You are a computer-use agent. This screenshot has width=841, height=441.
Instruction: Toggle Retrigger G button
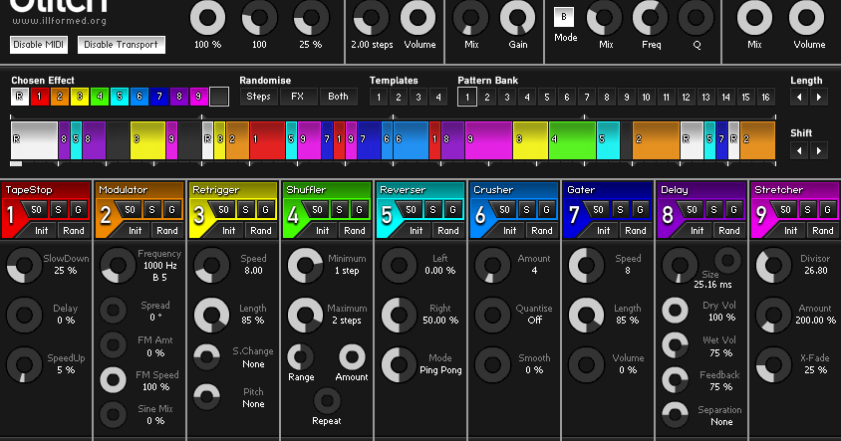click(x=265, y=209)
